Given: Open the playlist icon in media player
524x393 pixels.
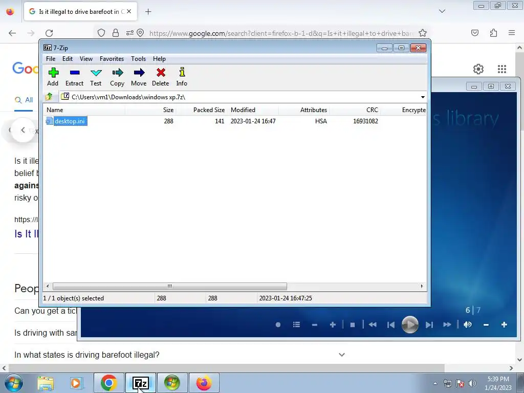Looking at the screenshot, I should (x=296, y=324).
